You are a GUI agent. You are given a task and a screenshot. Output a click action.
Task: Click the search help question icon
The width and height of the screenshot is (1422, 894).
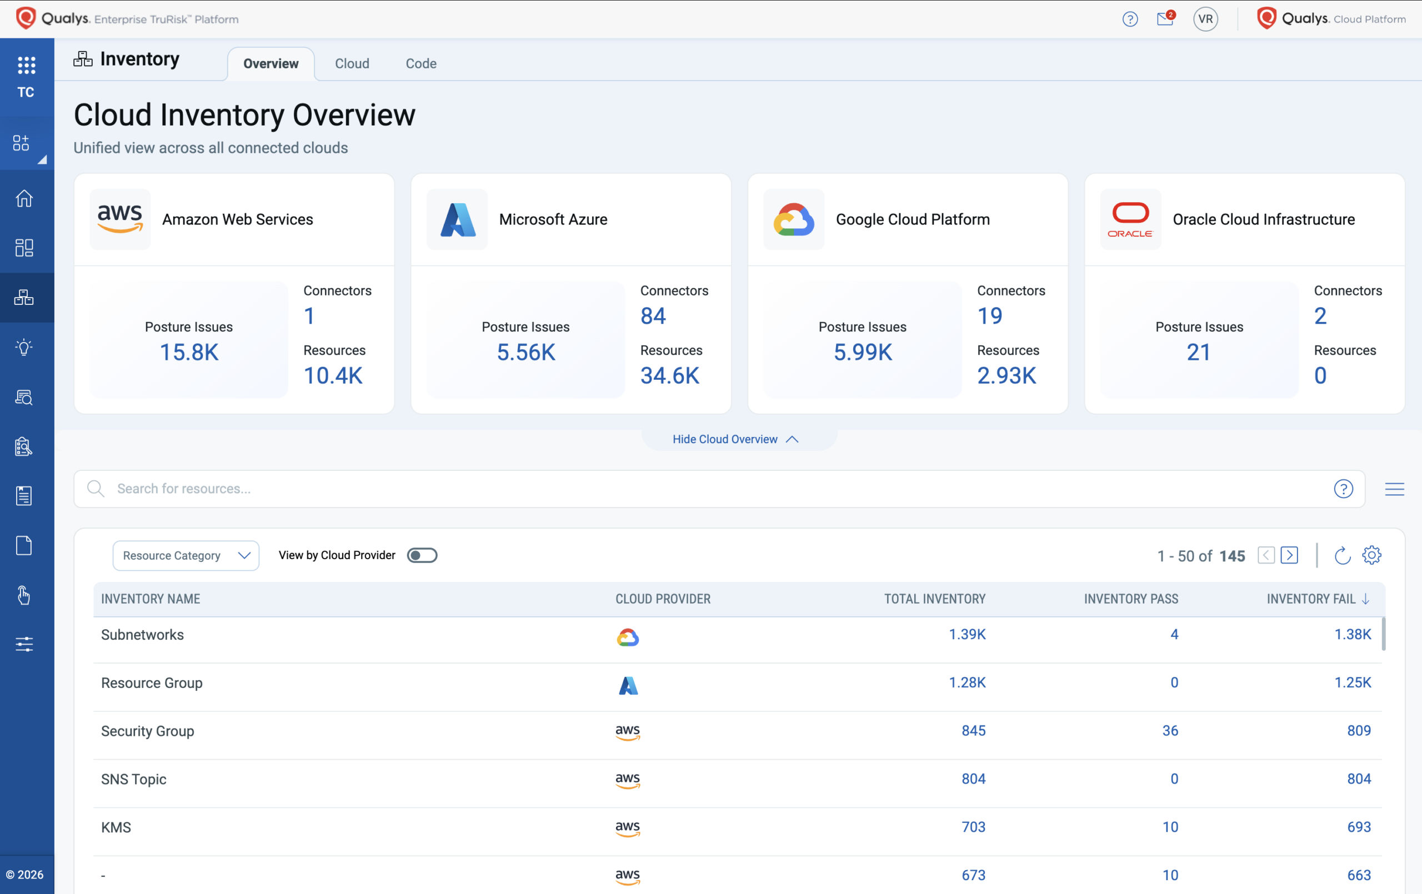(1344, 489)
